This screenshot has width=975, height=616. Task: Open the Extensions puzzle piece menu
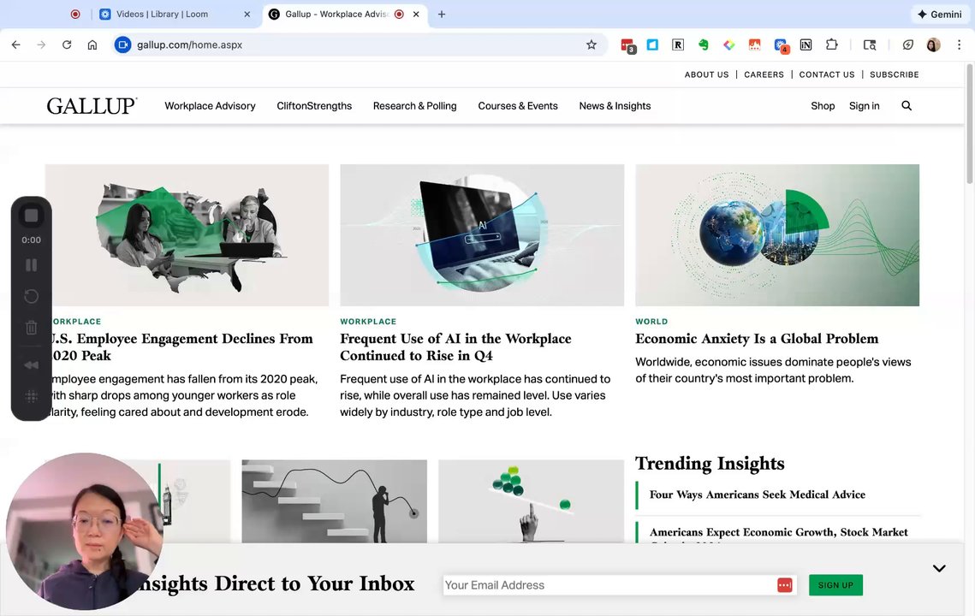[x=831, y=44]
